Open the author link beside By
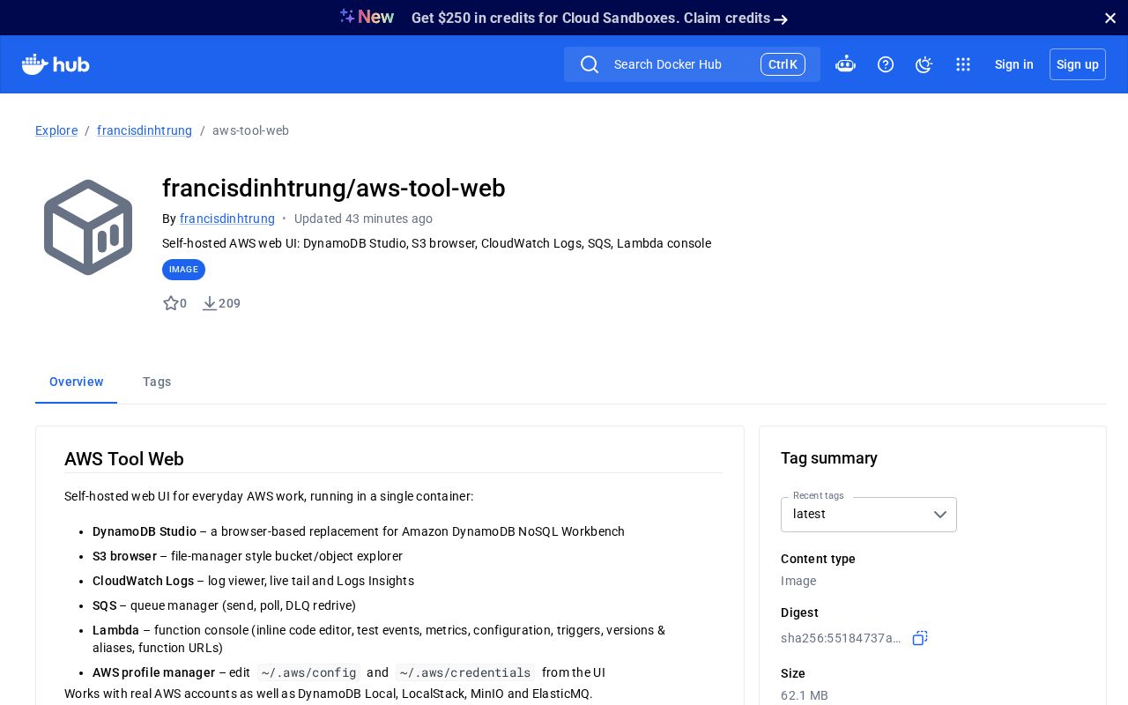The image size is (1128, 705). (x=227, y=219)
